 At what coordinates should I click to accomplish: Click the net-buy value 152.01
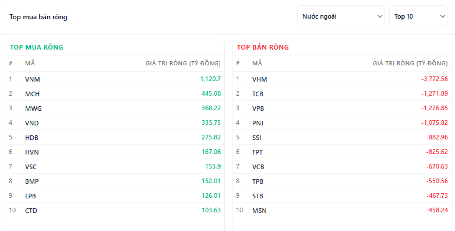[211, 181]
